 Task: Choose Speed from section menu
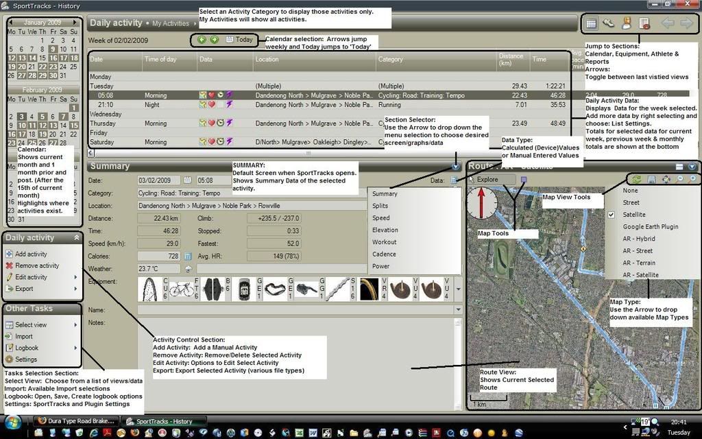(x=381, y=217)
